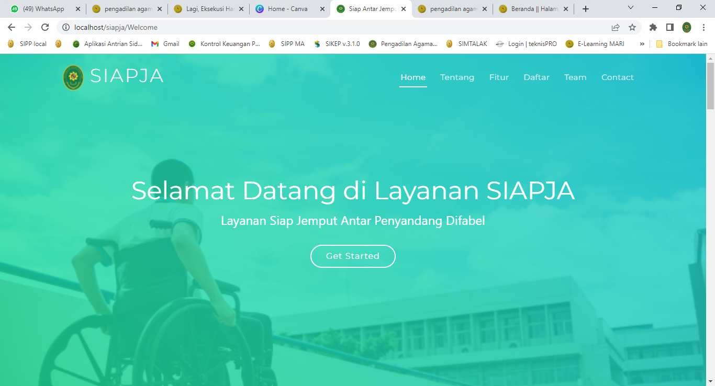Open the Bookmark lain folder
715x386 pixels.
pyautogui.click(x=682, y=44)
